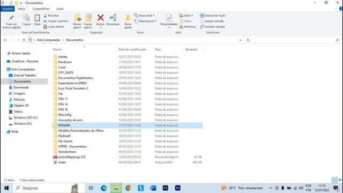Screen dimensions: 343x193
Task: Sort by the Tamanho column
Action: [191, 49]
